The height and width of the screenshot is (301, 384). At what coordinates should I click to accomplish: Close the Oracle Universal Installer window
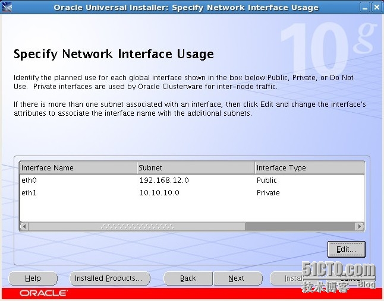coord(376,8)
